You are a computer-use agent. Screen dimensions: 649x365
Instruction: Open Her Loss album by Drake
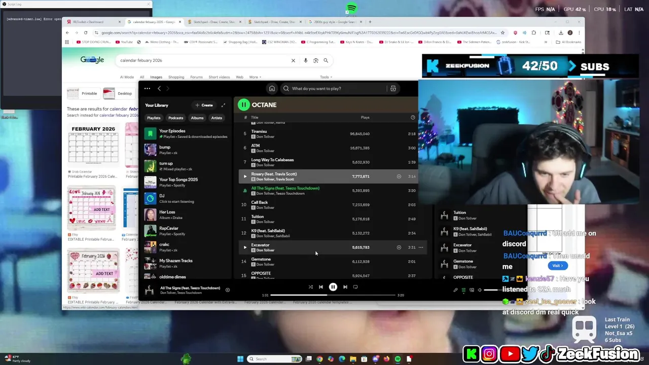[186, 215]
